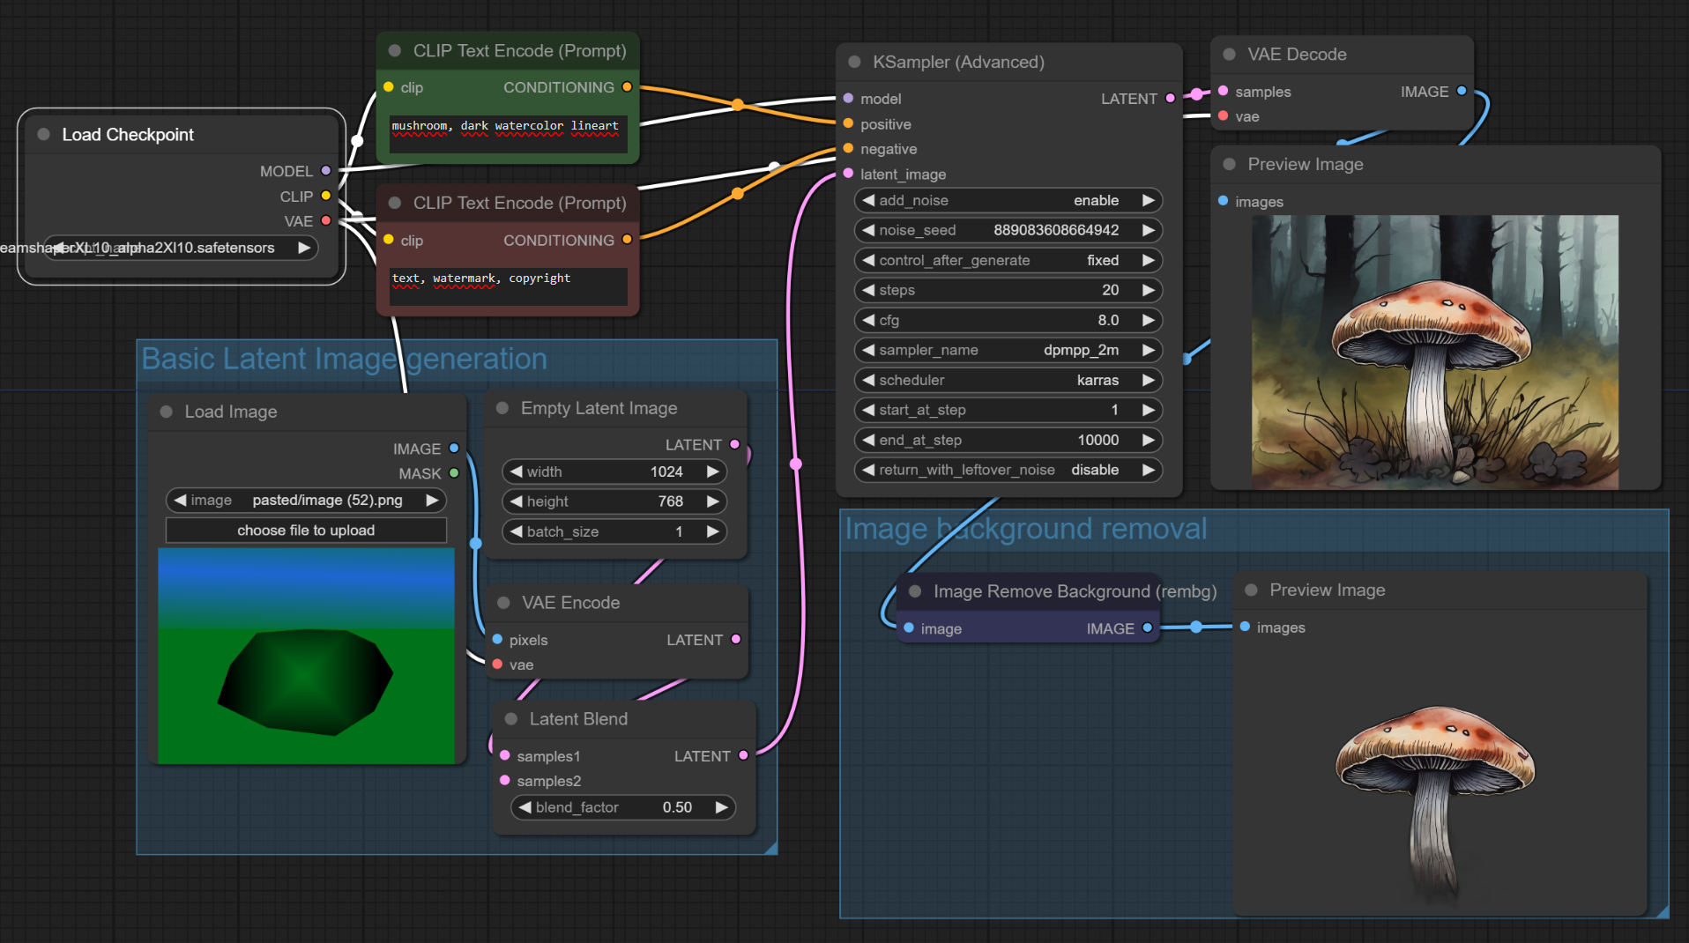Select the Image background removal group title

click(1025, 529)
